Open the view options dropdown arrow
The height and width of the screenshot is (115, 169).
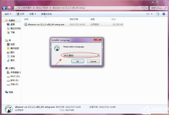click(x=152, y=14)
